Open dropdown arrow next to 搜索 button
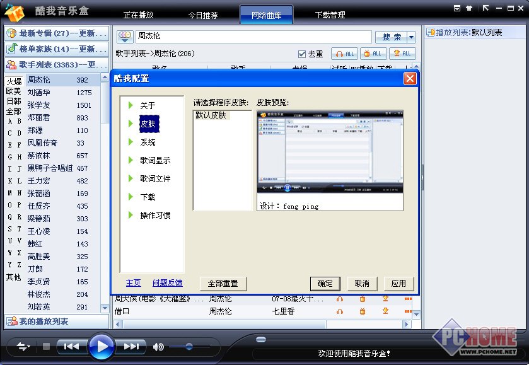Viewport: 529px width, 365px height. [x=411, y=37]
